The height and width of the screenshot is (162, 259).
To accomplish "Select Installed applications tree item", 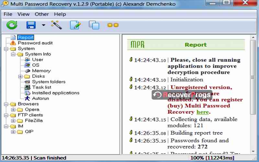I will click(55, 93).
